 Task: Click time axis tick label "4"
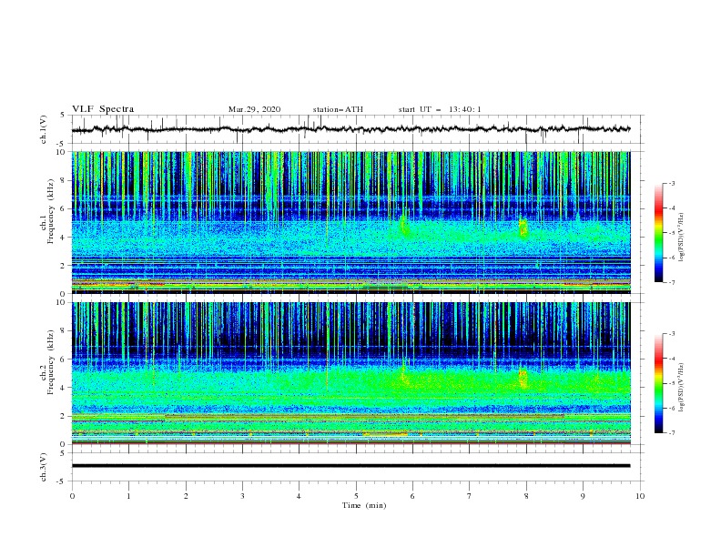[x=299, y=496]
